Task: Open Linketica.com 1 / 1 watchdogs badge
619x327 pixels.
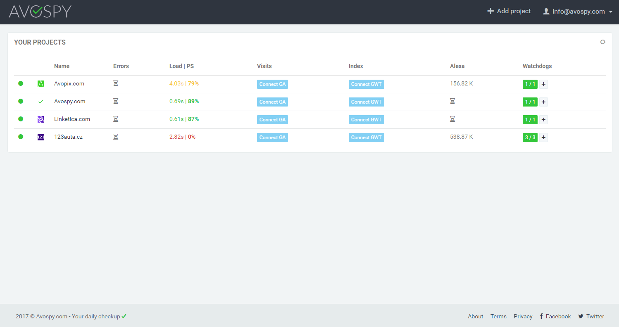Action: (x=530, y=120)
